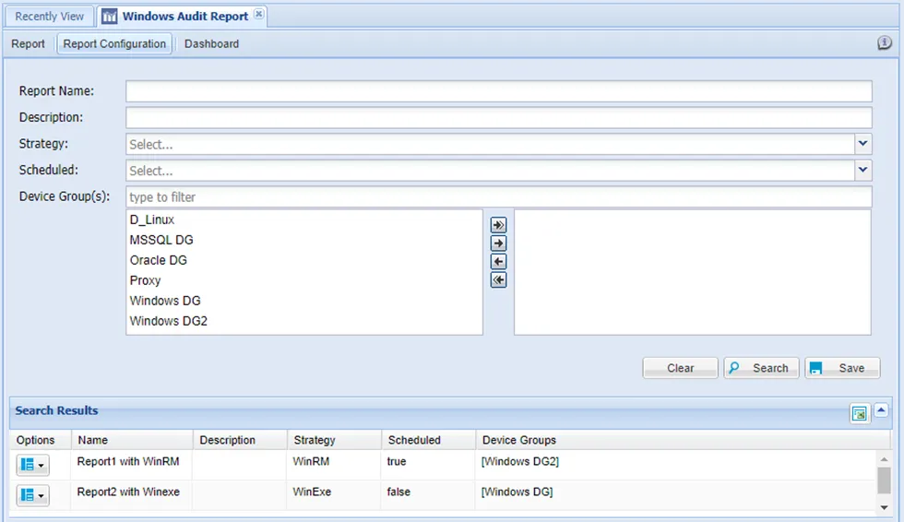Sort by the Scheduled column header
The width and height of the screenshot is (904, 522).
point(428,440)
